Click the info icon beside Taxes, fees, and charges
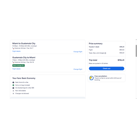The image size is (137, 137). click(x=105, y=53)
